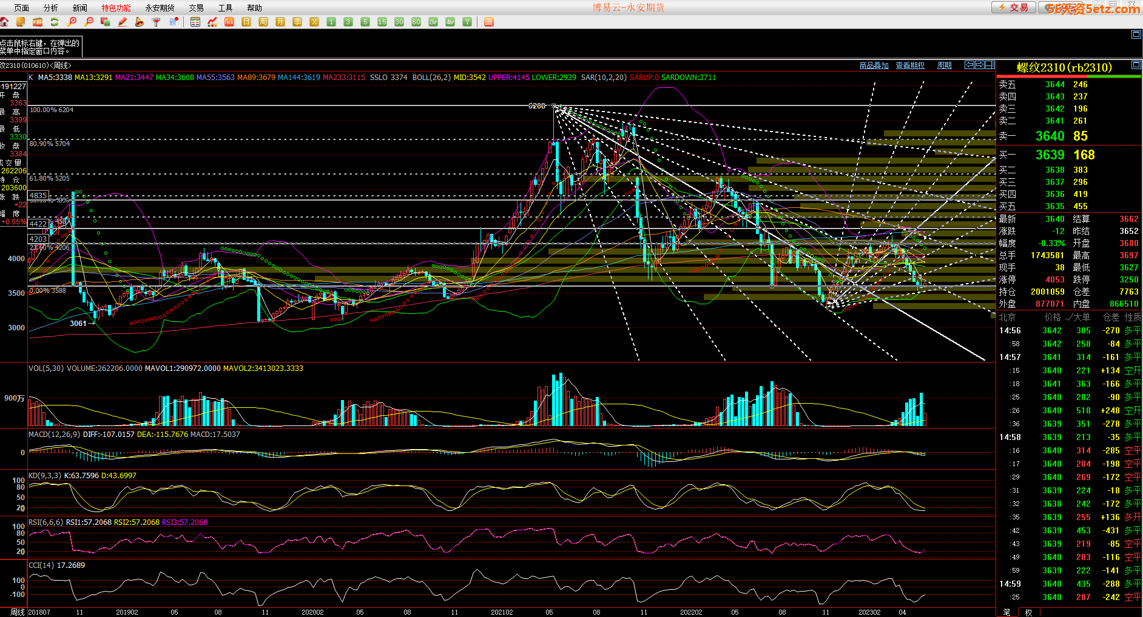
Task: Click the 交易 lightning button
Action: pos(1014,7)
